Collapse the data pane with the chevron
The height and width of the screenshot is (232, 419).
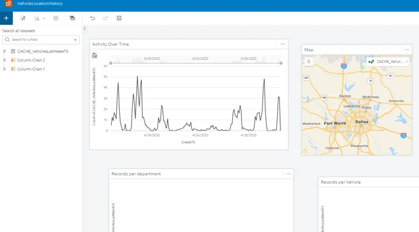tap(85, 29)
